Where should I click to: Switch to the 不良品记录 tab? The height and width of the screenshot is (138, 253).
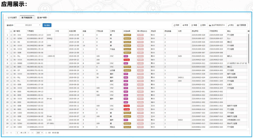click(27, 17)
